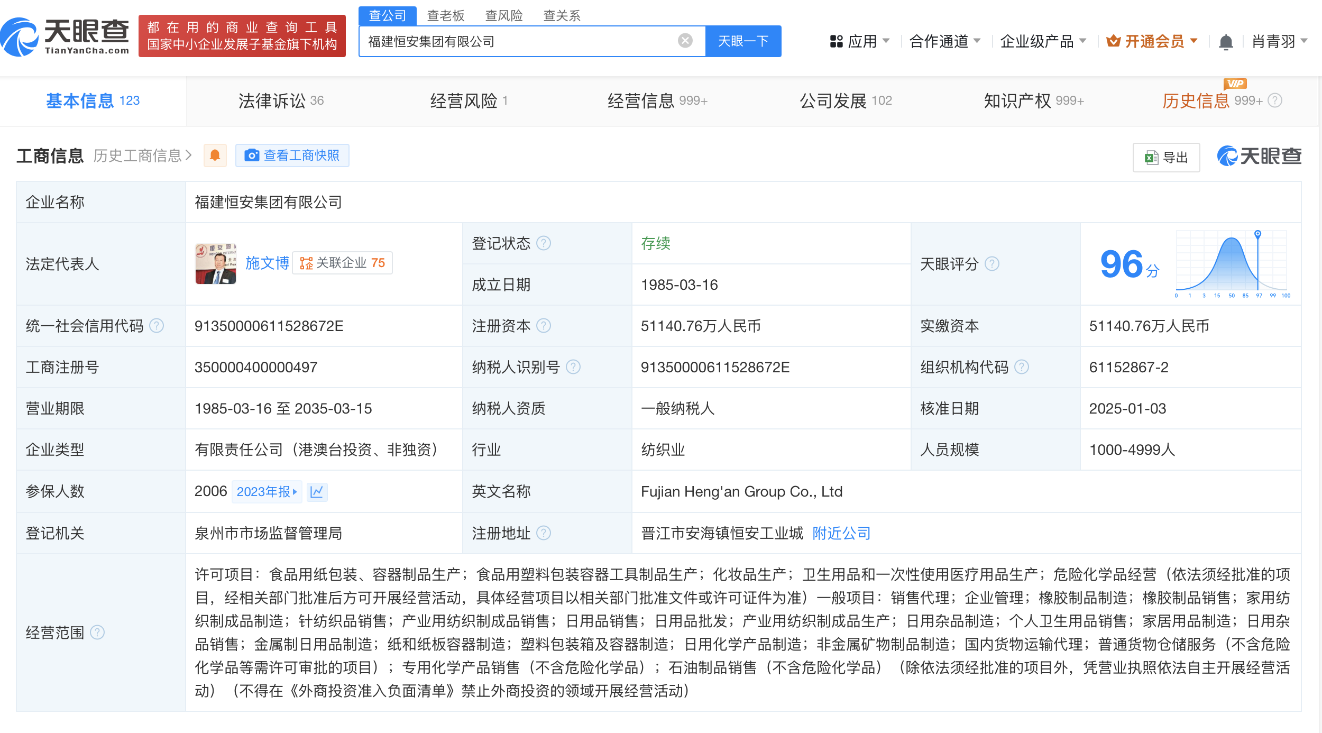Open the notification bell in the top bar
This screenshot has width=1322, height=733.
(1226, 42)
